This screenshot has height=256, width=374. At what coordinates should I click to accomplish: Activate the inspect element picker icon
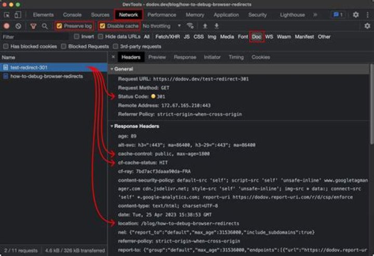point(7,15)
